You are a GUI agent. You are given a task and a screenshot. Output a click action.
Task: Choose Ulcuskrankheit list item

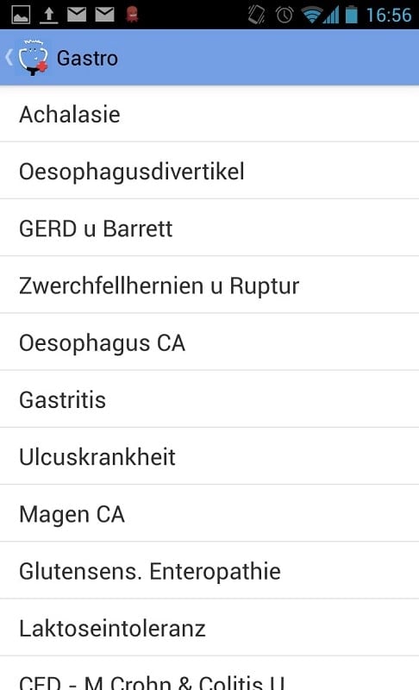pyautogui.click(x=209, y=456)
